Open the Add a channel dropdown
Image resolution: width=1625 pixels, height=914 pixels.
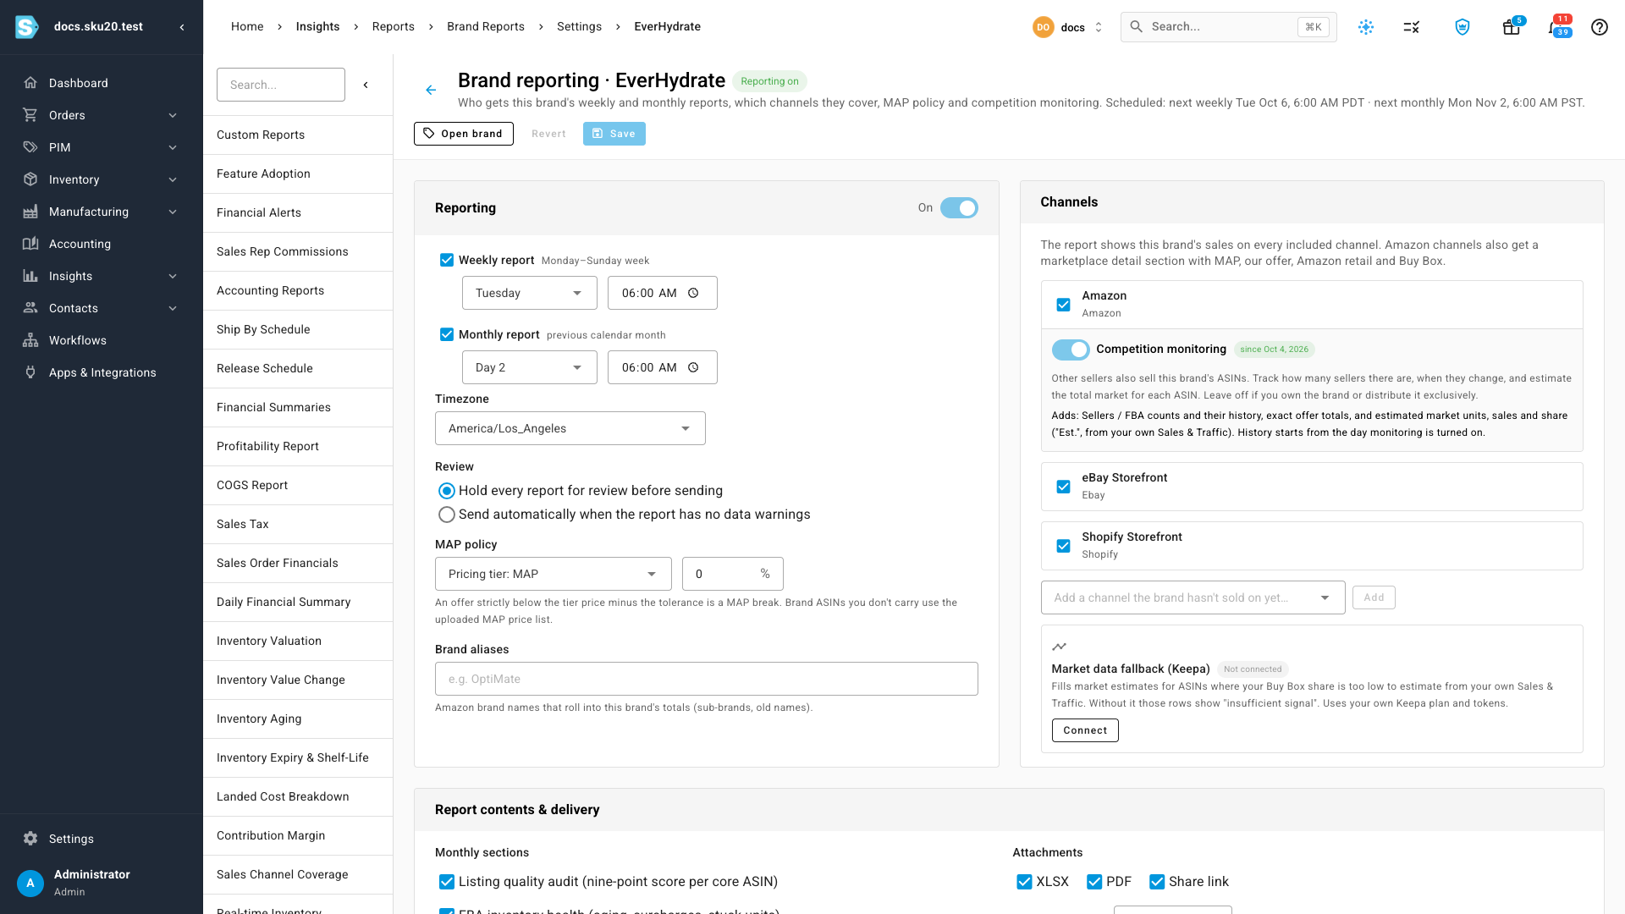coord(1193,597)
